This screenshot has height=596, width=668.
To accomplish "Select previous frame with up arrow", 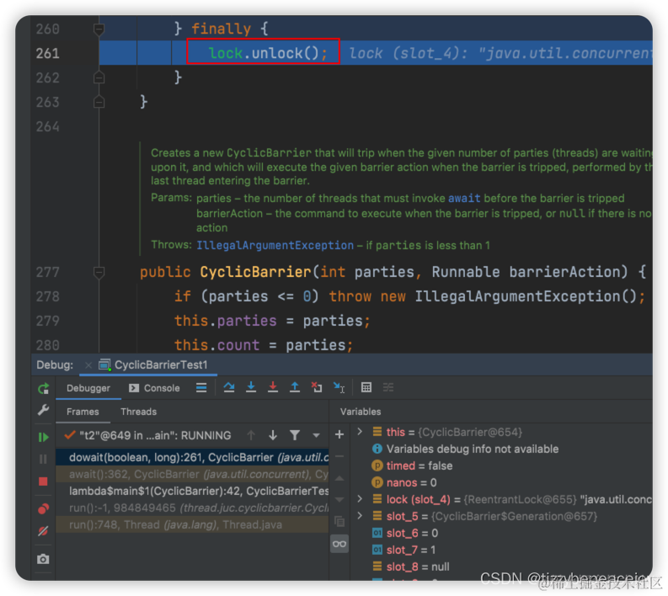I will (x=251, y=435).
